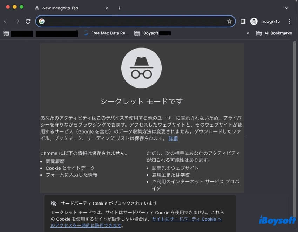Close the New Incognito Tab
The width and height of the screenshot is (298, 232).
(107, 8)
